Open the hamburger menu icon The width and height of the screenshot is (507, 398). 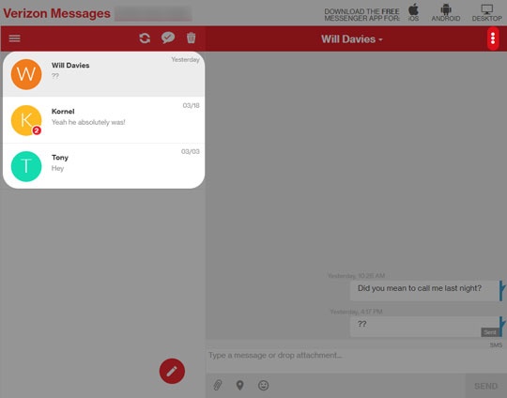click(x=14, y=38)
